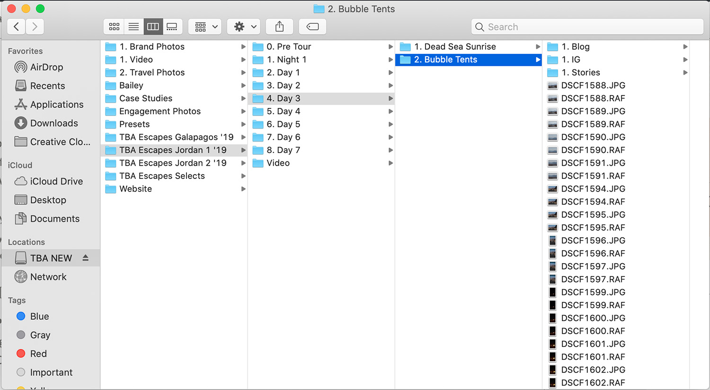710x390 pixels.
Task: Toggle column view button
Action: 153,27
